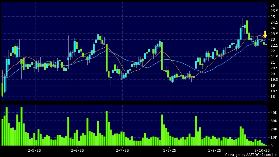Click the 0 volume axis label
279x157 pixels.
[x=272, y=146]
